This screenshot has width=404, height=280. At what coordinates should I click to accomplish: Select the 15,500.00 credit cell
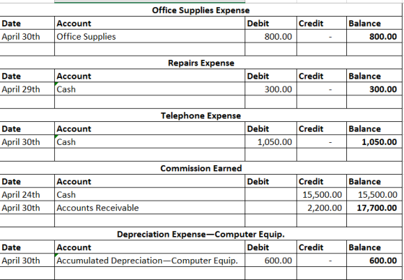[x=322, y=195]
